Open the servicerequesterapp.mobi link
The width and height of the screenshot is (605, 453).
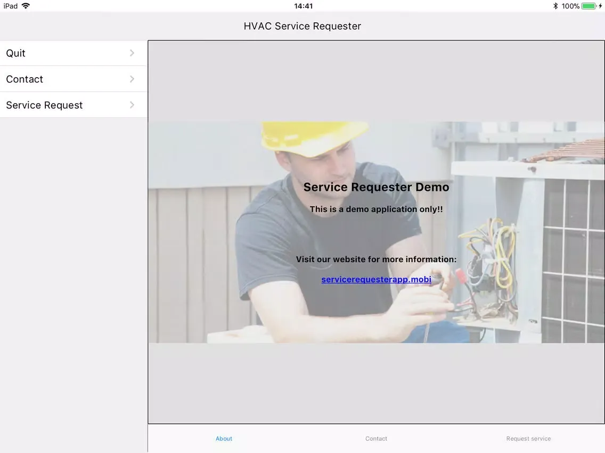[x=376, y=279]
